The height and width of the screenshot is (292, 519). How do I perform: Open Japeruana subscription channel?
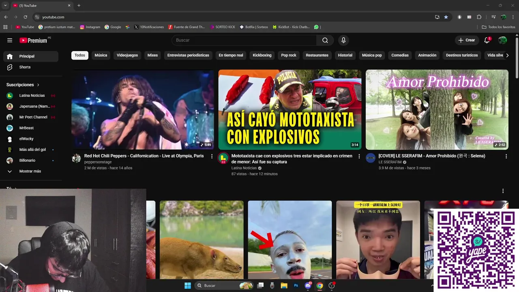(x=31, y=106)
